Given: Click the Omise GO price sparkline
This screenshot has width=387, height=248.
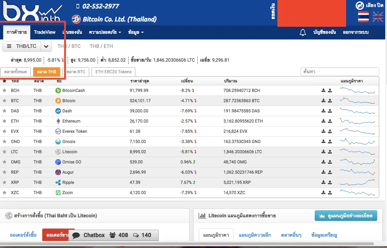Looking at the screenshot, I should 357,162.
